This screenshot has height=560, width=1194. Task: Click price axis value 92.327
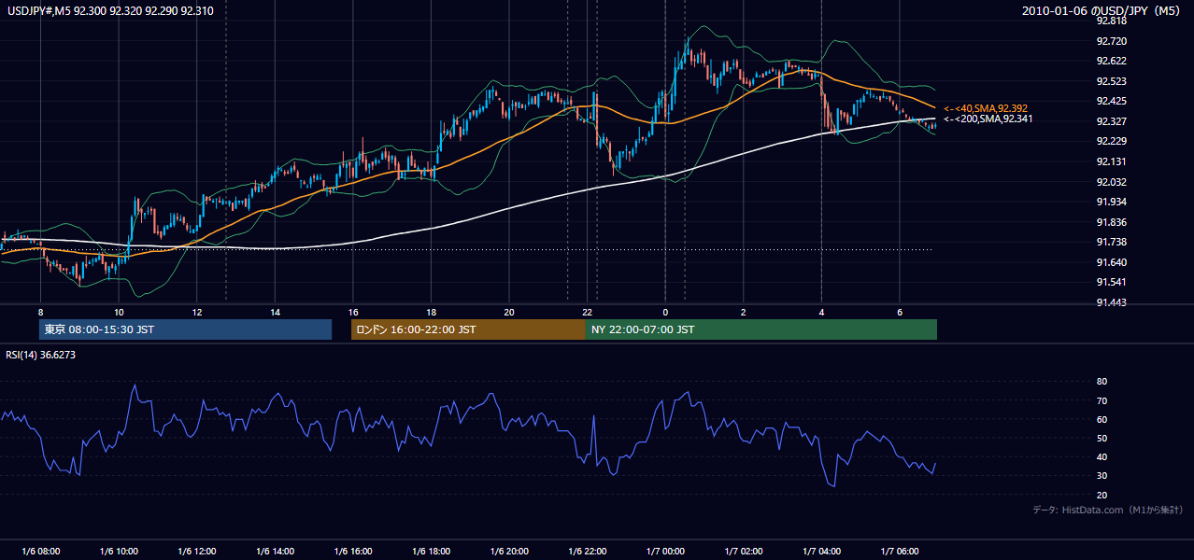pyautogui.click(x=1114, y=121)
